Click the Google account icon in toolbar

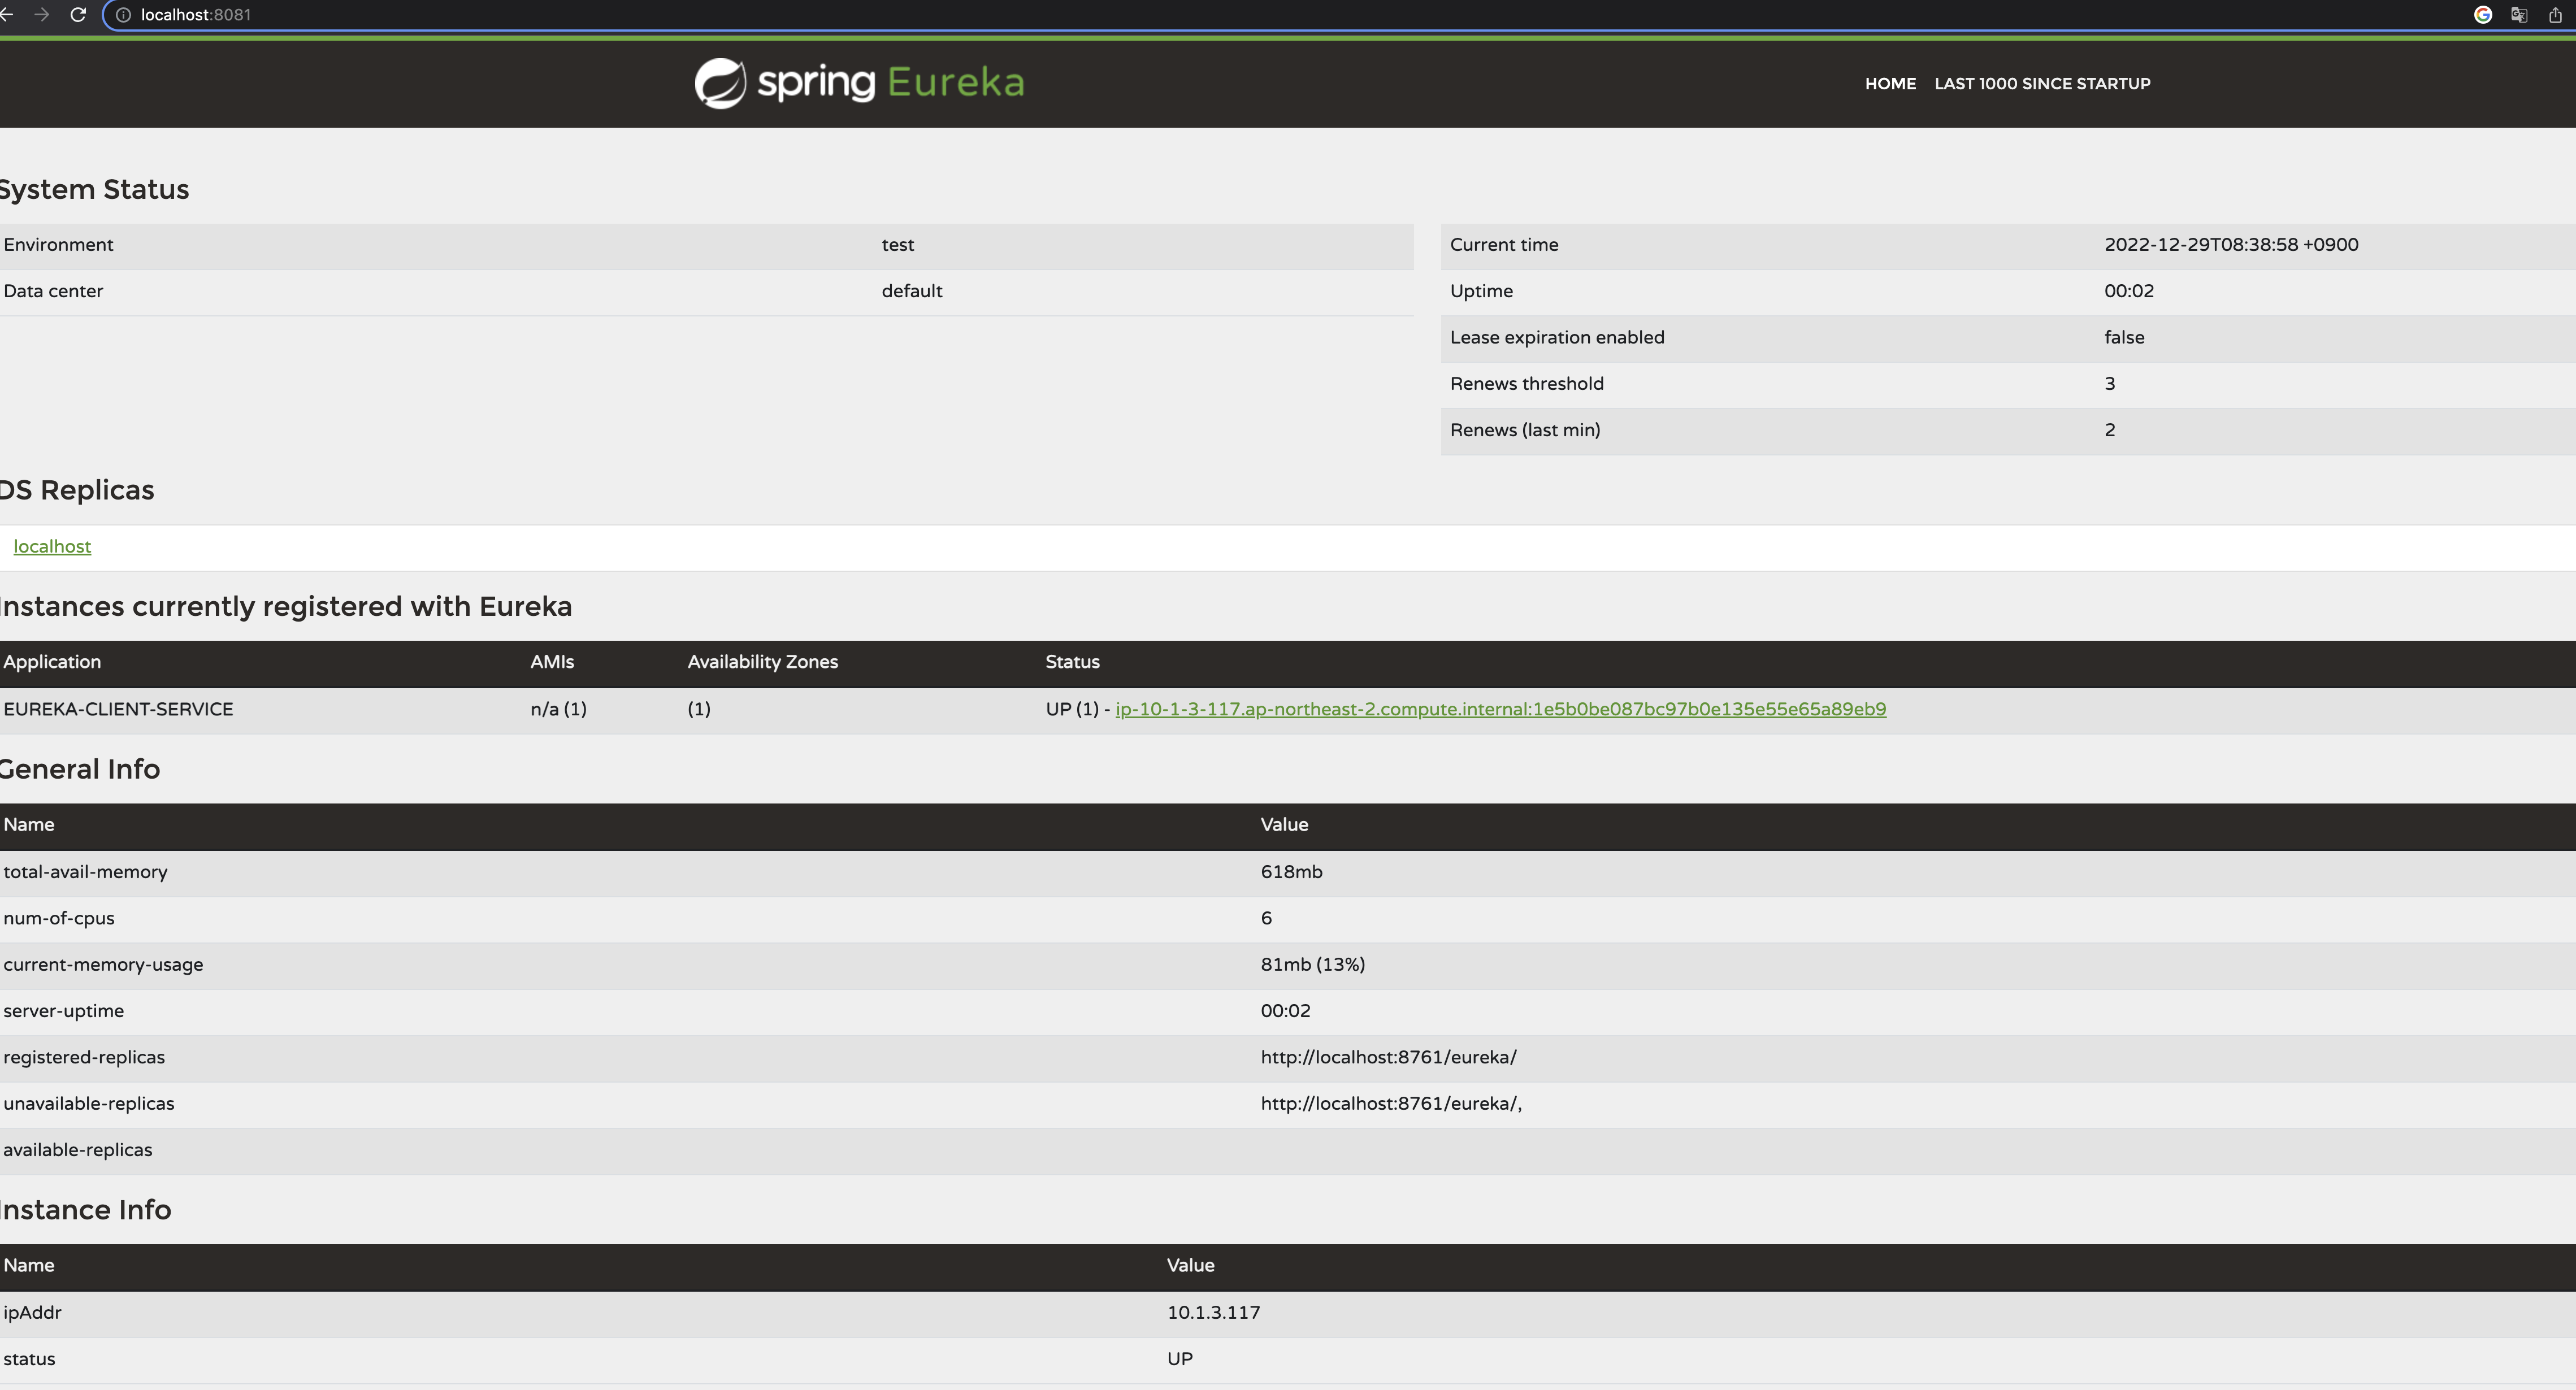[x=2482, y=15]
